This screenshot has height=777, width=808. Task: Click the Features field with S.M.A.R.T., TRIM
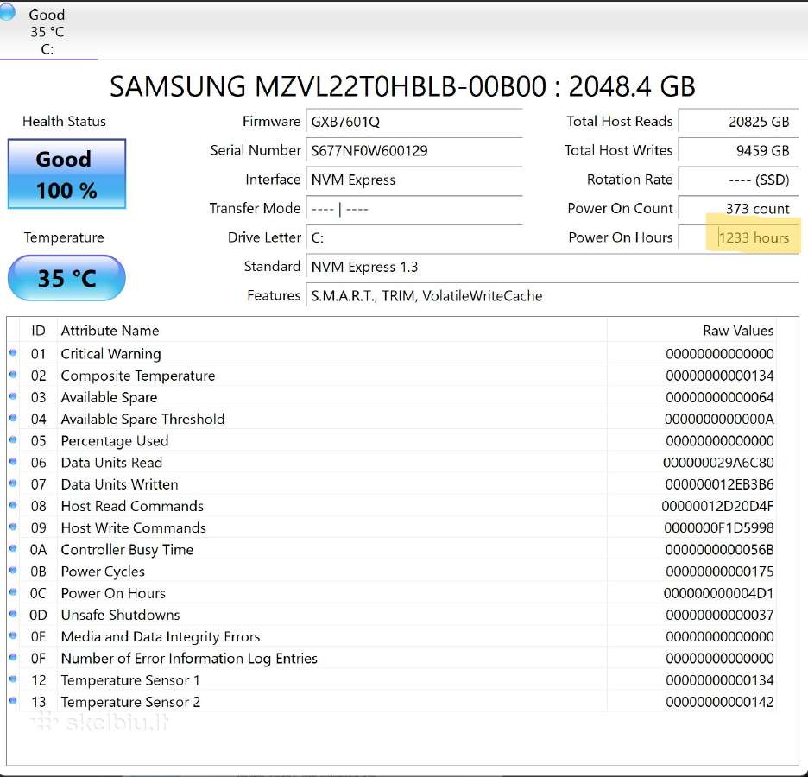tap(552, 296)
